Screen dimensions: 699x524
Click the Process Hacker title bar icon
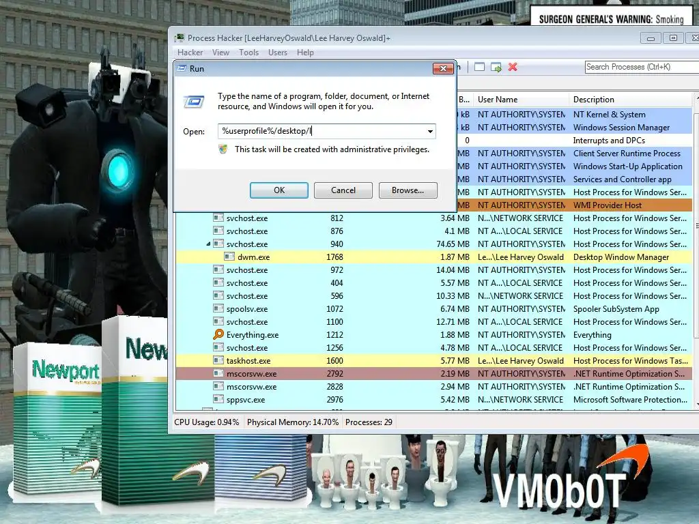180,38
